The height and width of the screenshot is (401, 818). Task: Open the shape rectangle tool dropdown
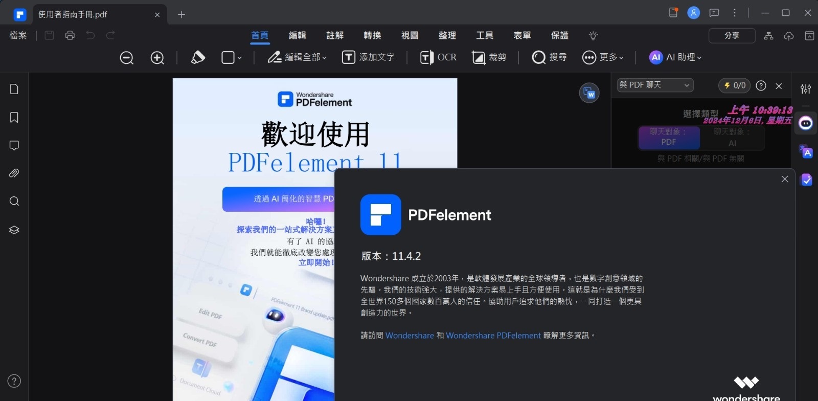point(232,57)
